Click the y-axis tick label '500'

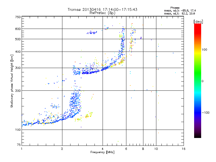pyautogui.click(x=18, y=39)
